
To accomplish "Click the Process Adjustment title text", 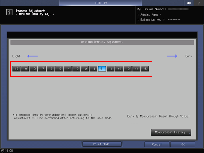I will coord(30,11).
